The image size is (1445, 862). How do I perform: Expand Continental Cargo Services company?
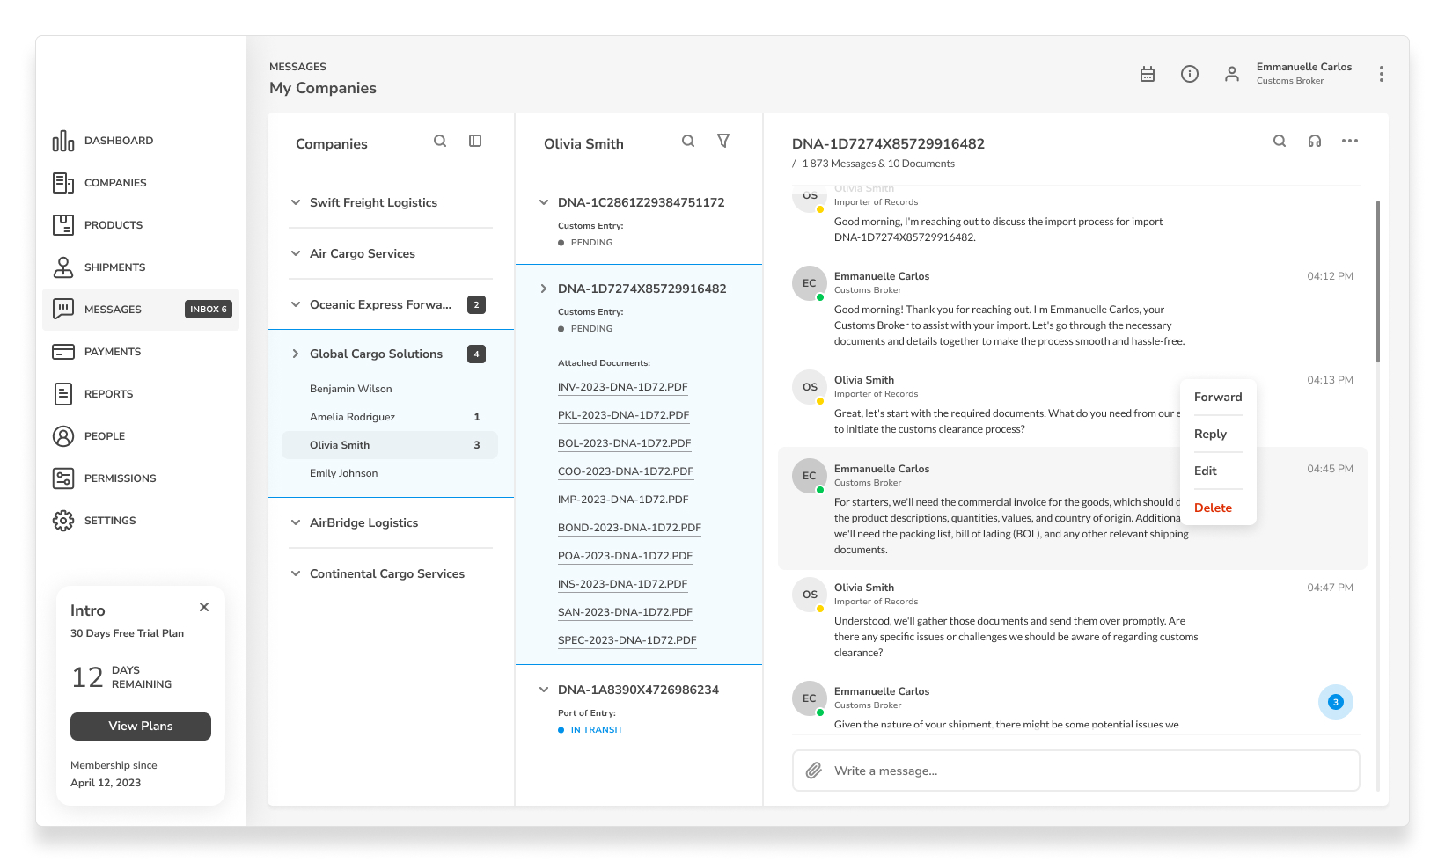point(296,573)
